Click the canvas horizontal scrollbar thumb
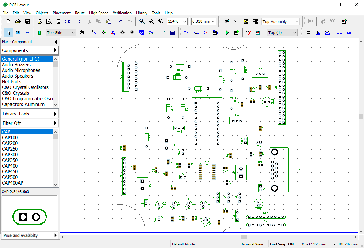Image resolution: width=364 pixels, height=248 pixels. 244,237
